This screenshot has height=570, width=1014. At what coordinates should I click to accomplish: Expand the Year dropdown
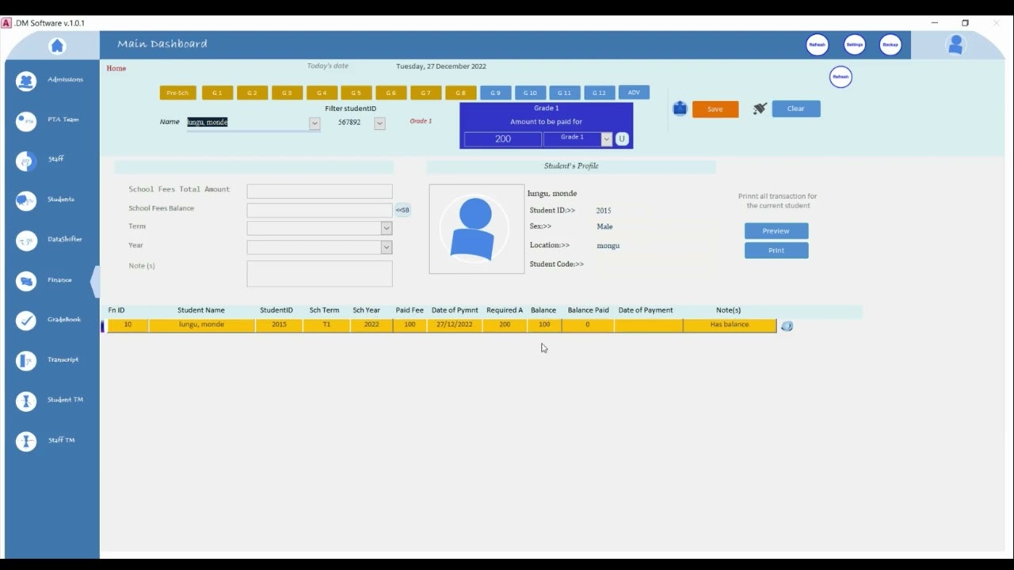(387, 247)
